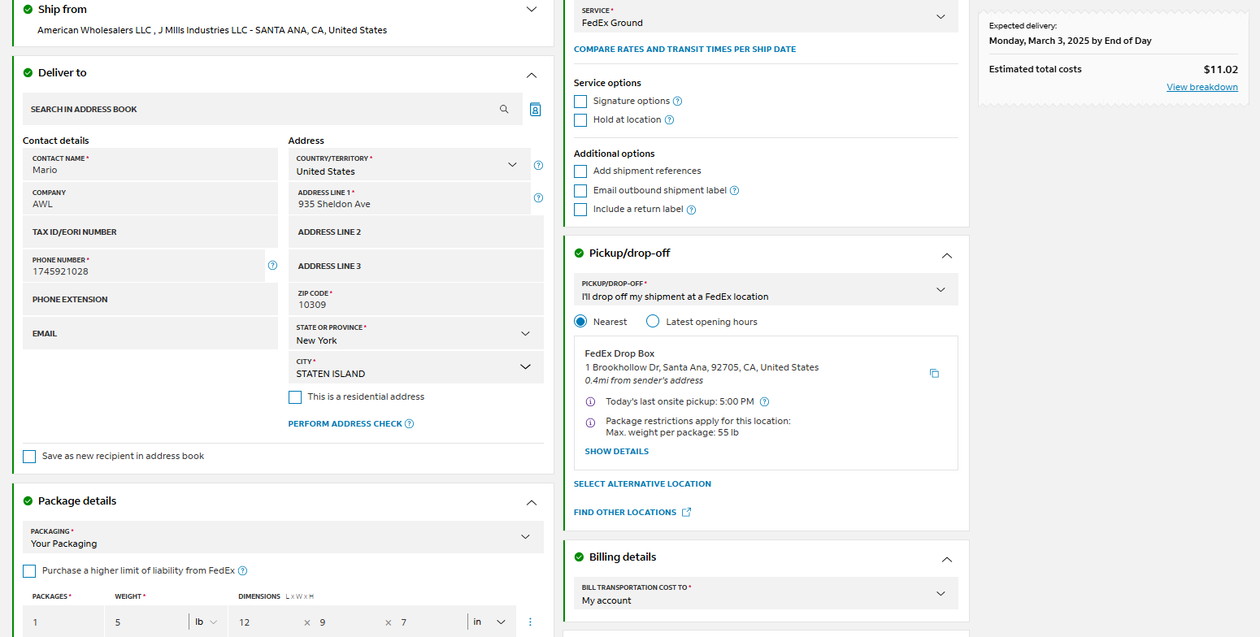Copy the FedEx Drop Box address
1260x637 pixels.
934,373
